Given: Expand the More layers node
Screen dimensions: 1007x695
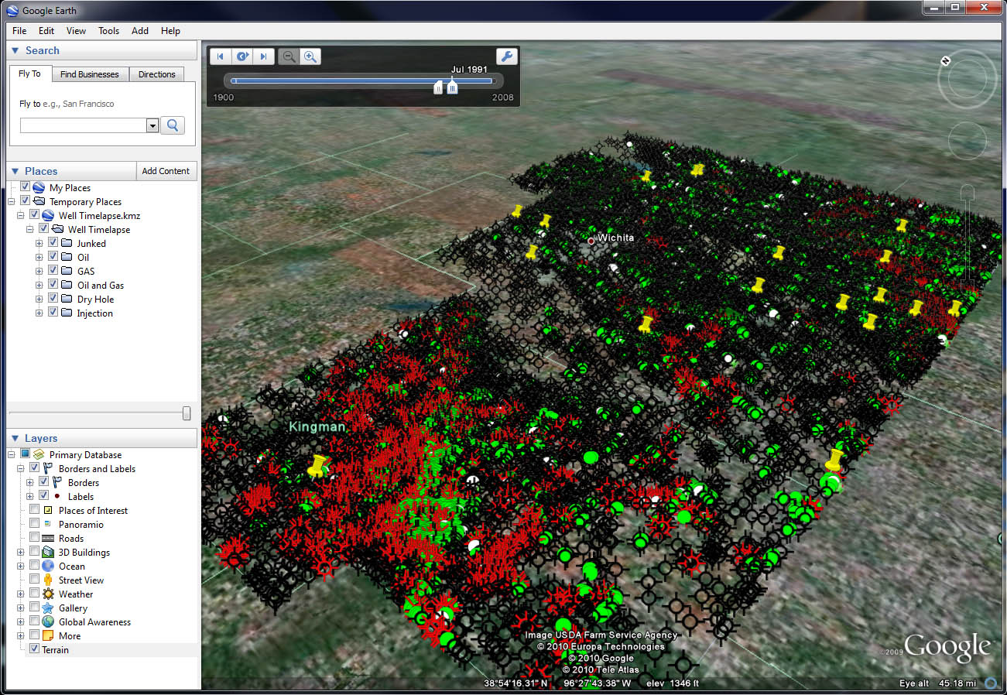Looking at the screenshot, I should point(21,635).
